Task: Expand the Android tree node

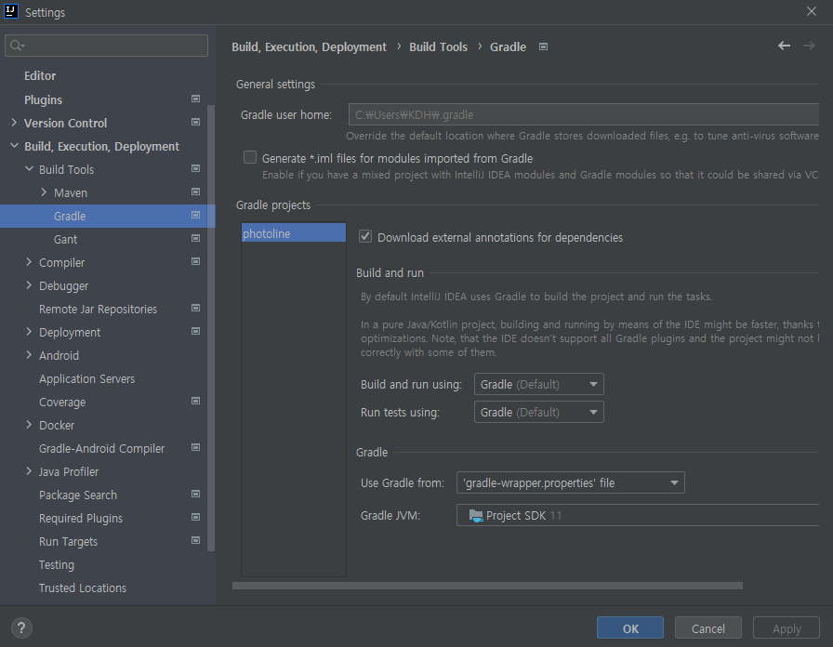Action: 29,355
